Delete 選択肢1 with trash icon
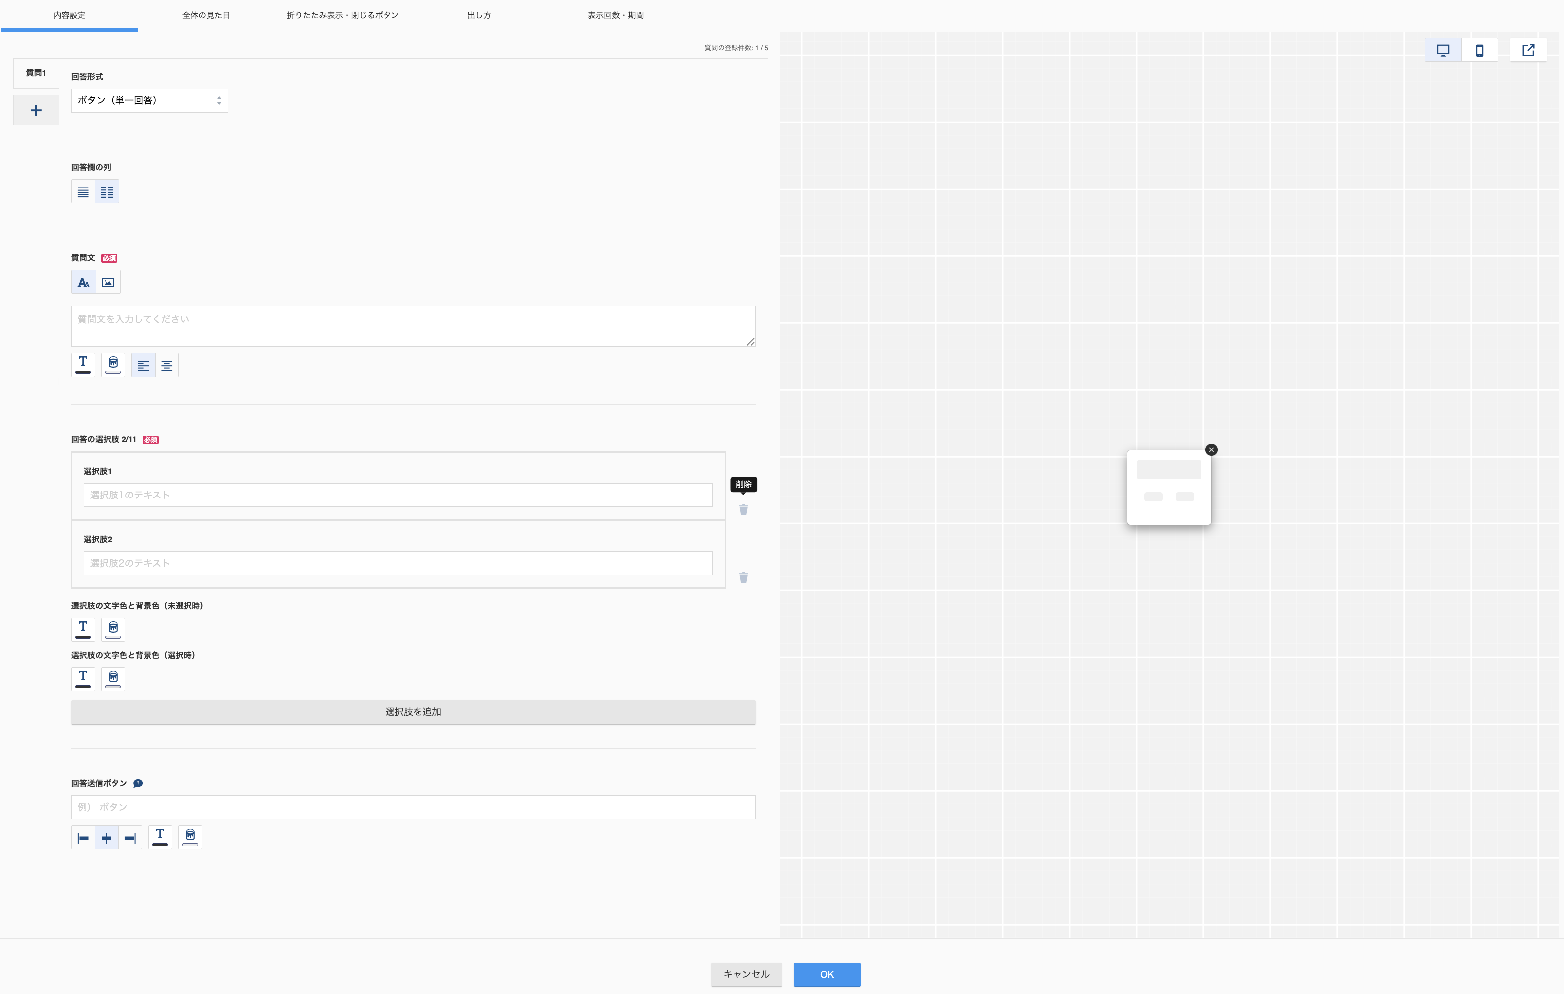The height and width of the screenshot is (994, 1564). click(x=743, y=510)
